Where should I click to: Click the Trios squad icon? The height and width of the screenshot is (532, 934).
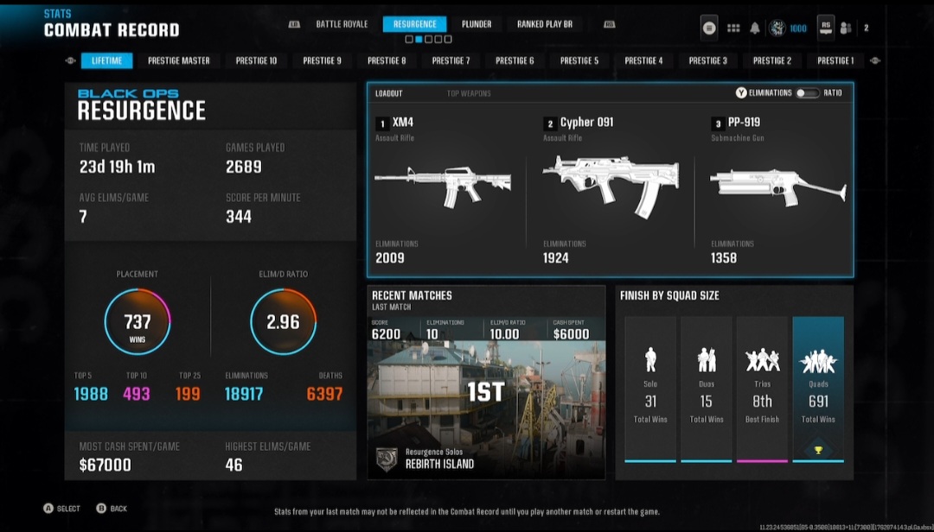[763, 359]
